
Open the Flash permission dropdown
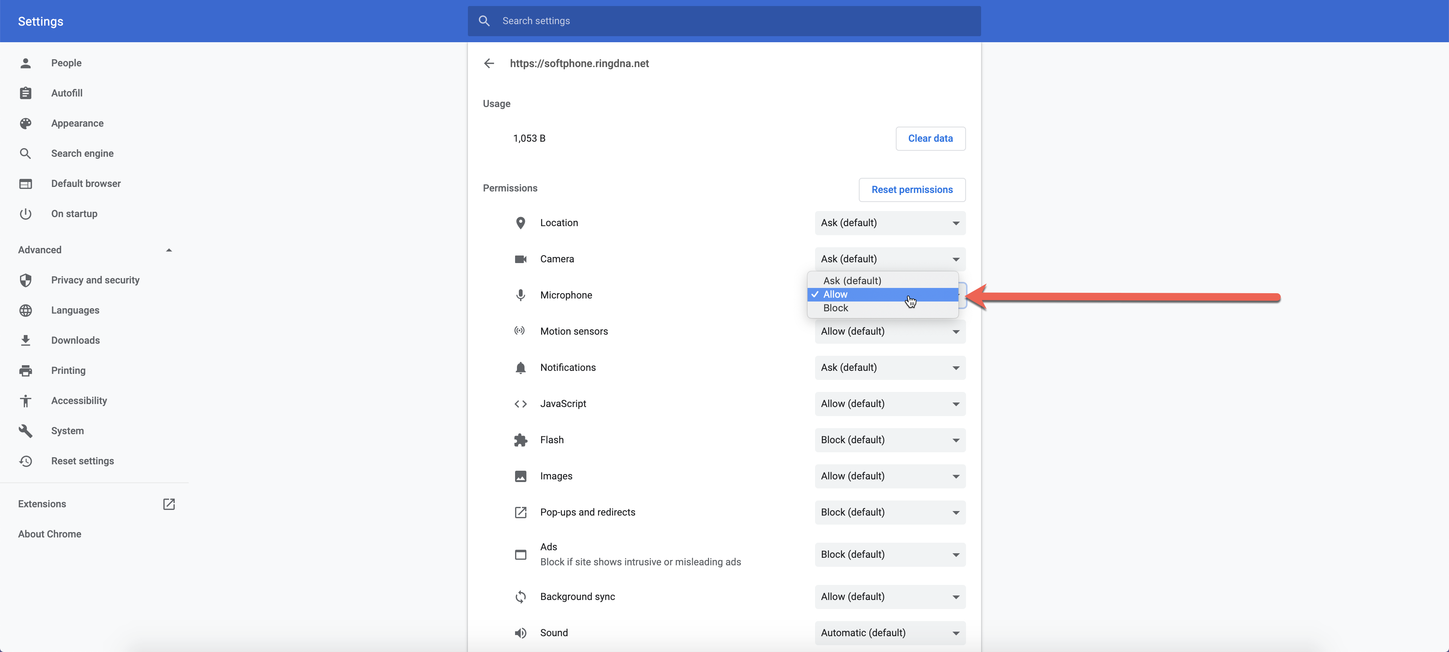coord(890,440)
